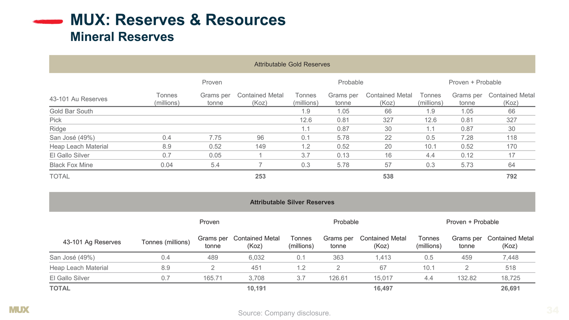This screenshot has width=569, height=320.
Task: Click San José probable contained silver '1,413'
Action: point(383,258)
